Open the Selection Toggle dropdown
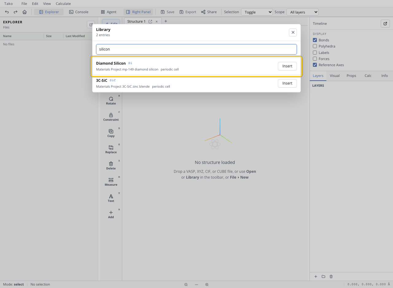This screenshot has height=288, width=393. pyautogui.click(x=257, y=12)
